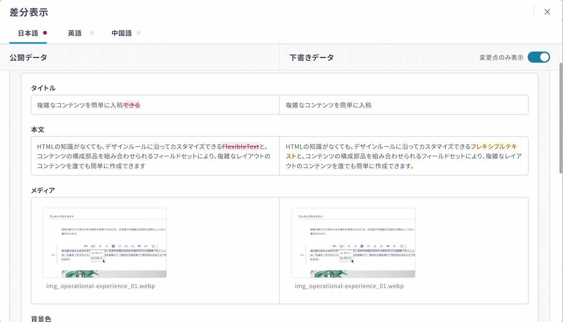Close the 差分表示 dialog
This screenshot has width=563, height=322.
547,12
